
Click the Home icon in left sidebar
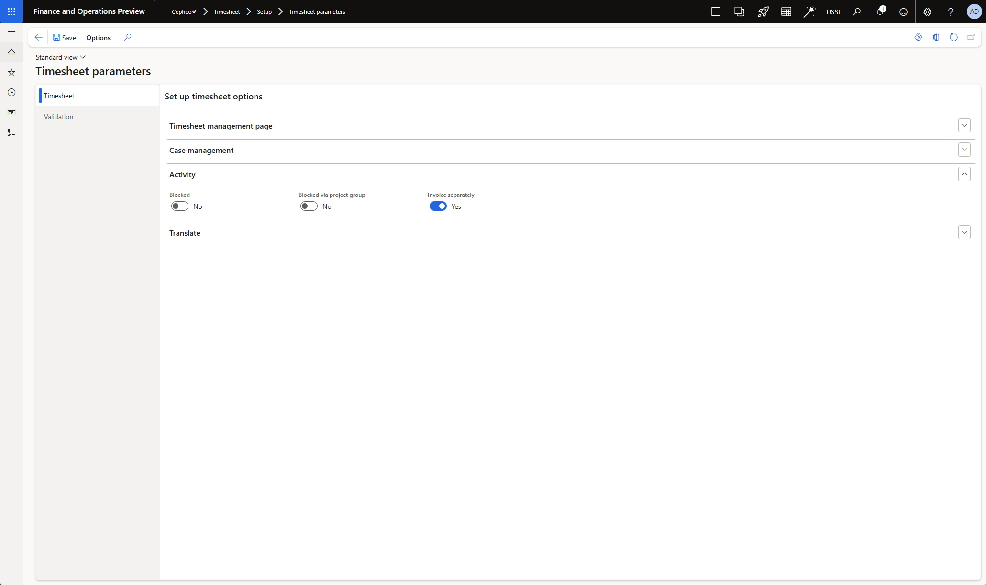point(11,53)
